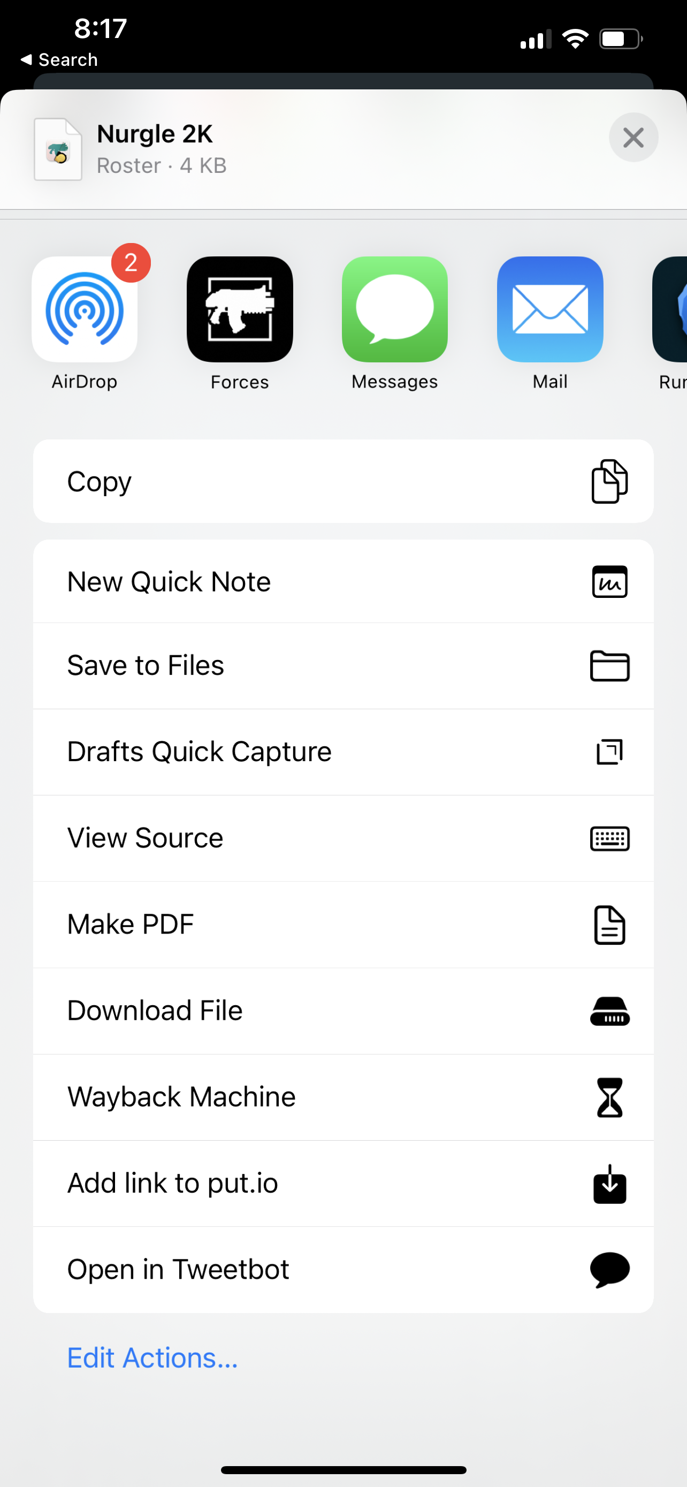The height and width of the screenshot is (1487, 687).
Task: Go back to Search in status bar
Action: point(59,59)
